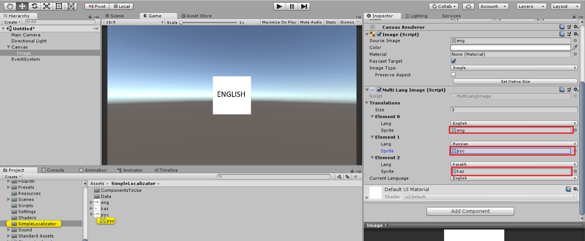Select the Rect Transform tool

59,6
